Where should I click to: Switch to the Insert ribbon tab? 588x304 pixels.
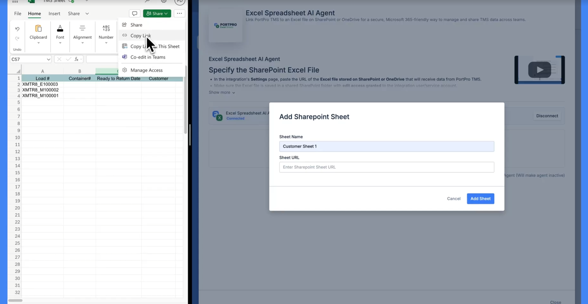pyautogui.click(x=54, y=13)
